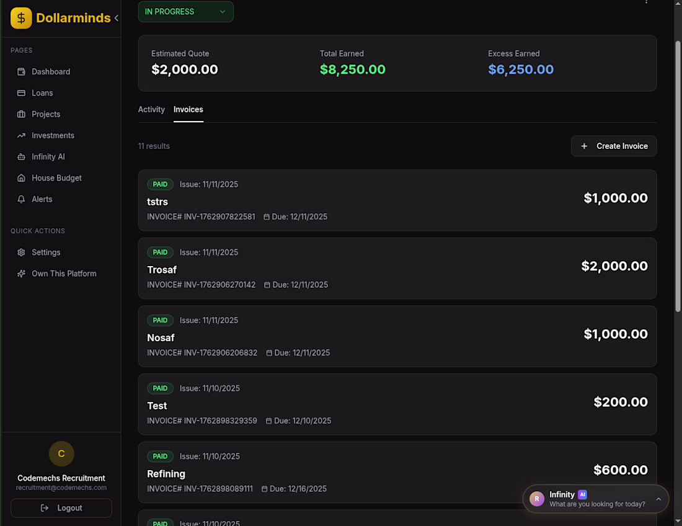Click the Investments trending arrow icon
The height and width of the screenshot is (526, 682).
click(21, 135)
